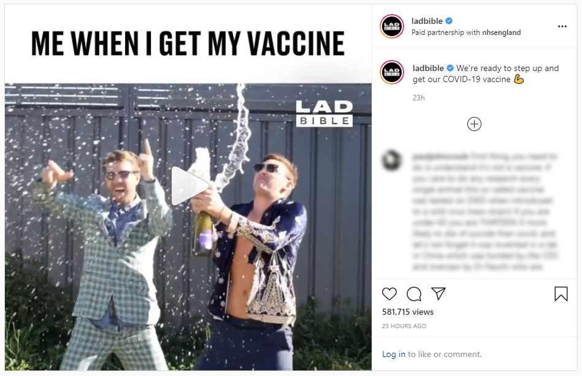Click the Log in link
Viewport: 582px width, 376px height.
(394, 354)
